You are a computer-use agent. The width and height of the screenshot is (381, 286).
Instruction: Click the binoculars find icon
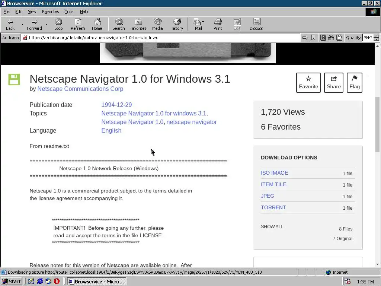(331, 38)
